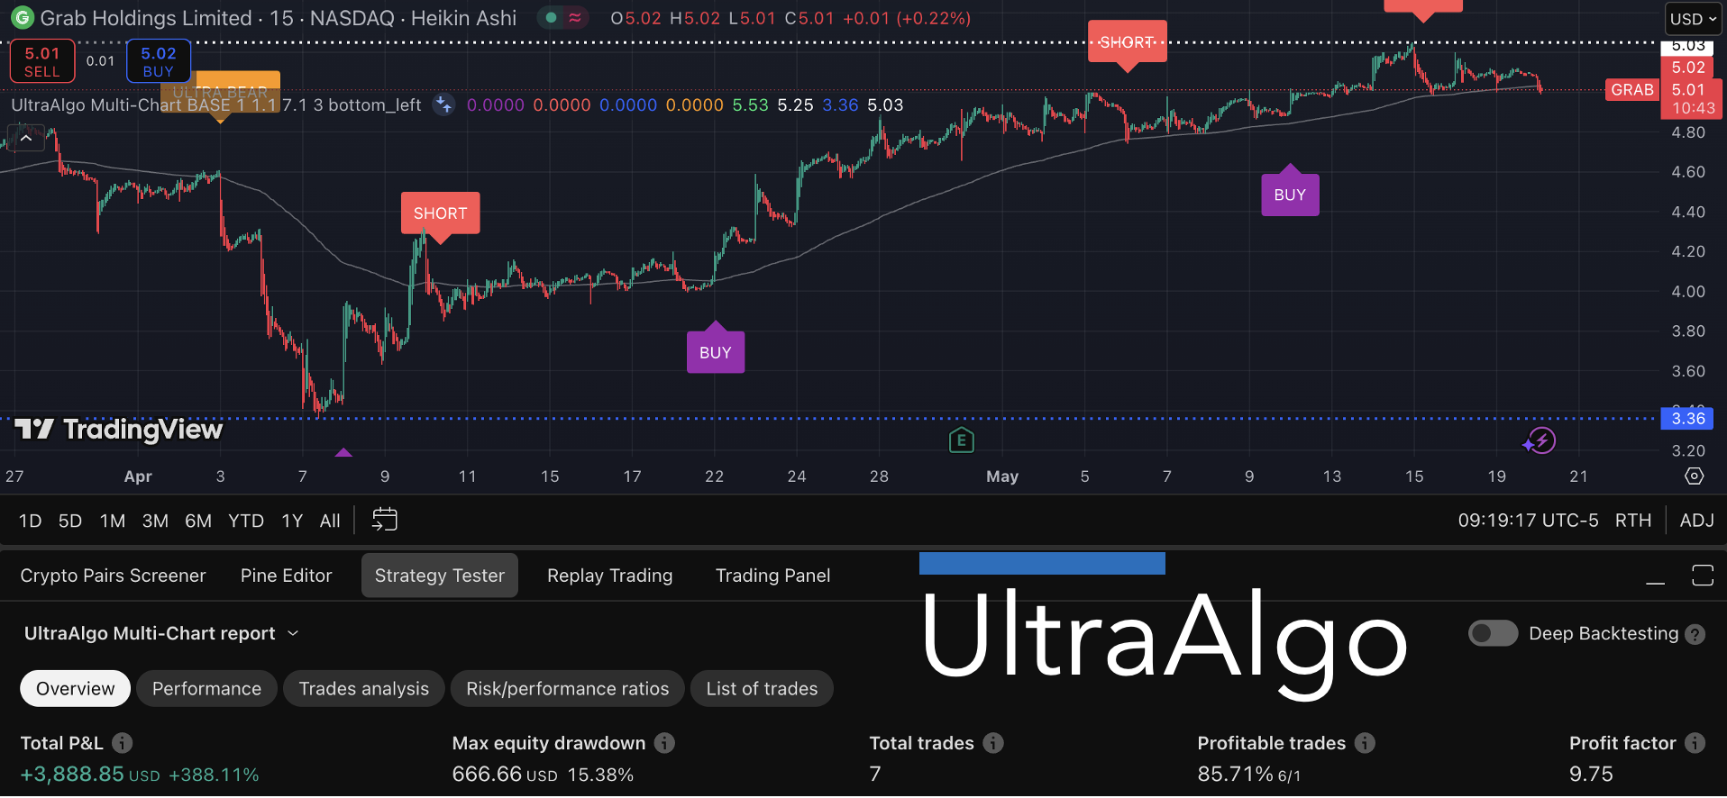1727x798 pixels.
Task: Click the +3,888.85 Total P&L value
Action: 72,775
